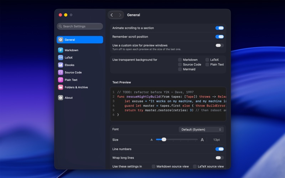The height and width of the screenshot is (178, 285).
Task: Check transparent background for LaTeX
Action: (x=207, y=60)
